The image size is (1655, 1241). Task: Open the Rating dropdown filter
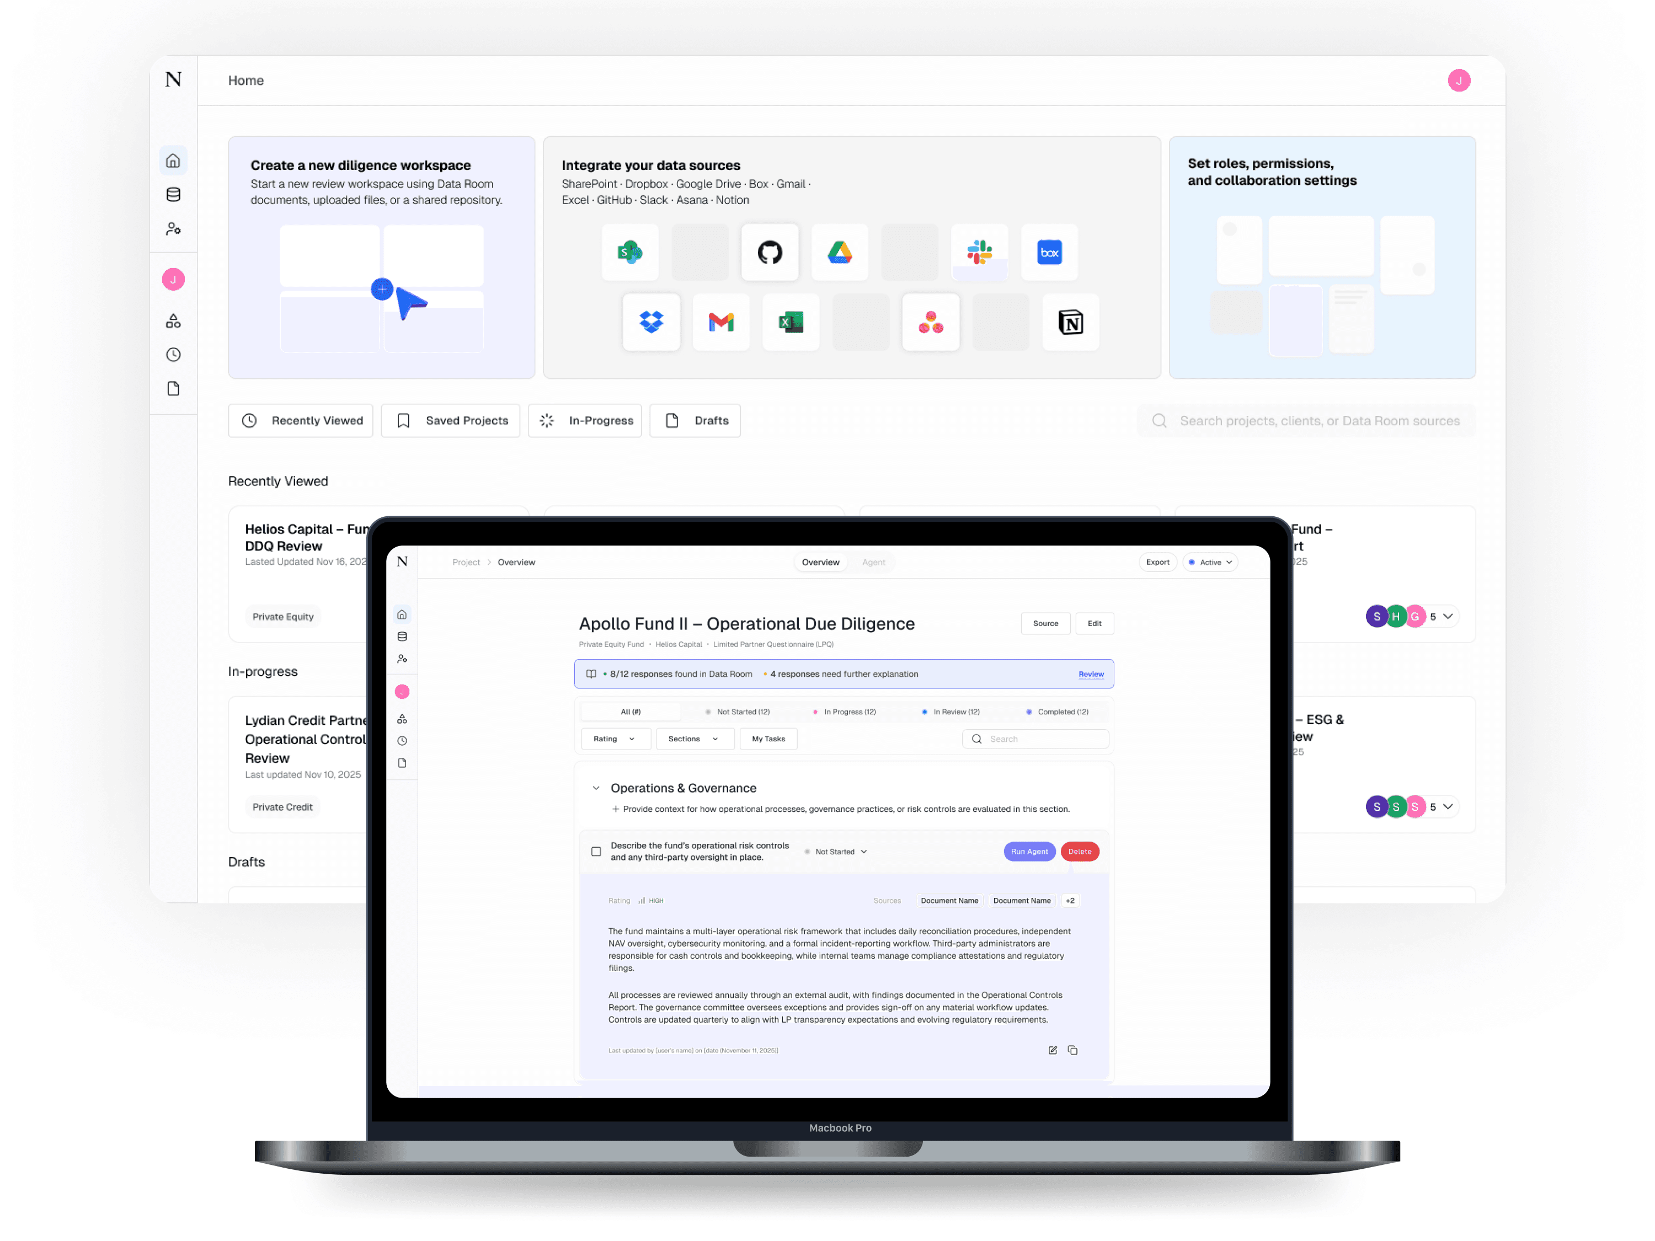click(x=614, y=739)
